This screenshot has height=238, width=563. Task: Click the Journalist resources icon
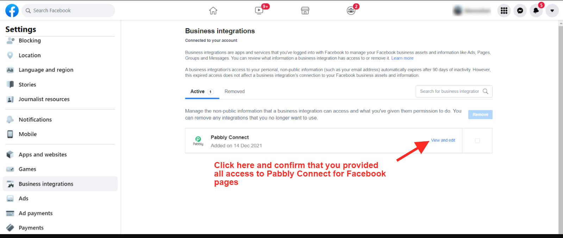click(x=10, y=99)
